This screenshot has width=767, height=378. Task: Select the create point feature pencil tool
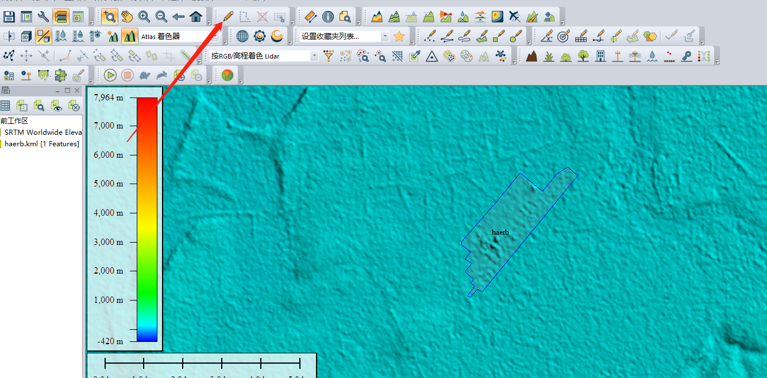coord(430,36)
